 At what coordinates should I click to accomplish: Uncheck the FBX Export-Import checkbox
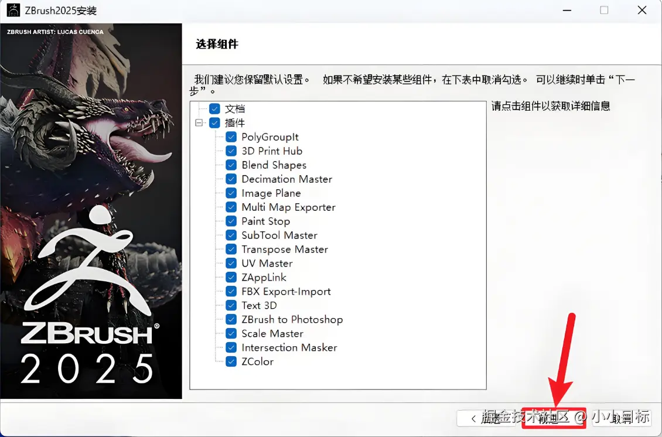231,291
